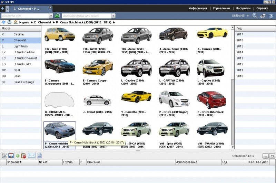Viewport: 276px width, 183px height.
Task: Expand the label search field dropdown
Action: point(113,16)
